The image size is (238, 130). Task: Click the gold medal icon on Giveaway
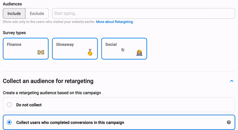click(x=90, y=53)
